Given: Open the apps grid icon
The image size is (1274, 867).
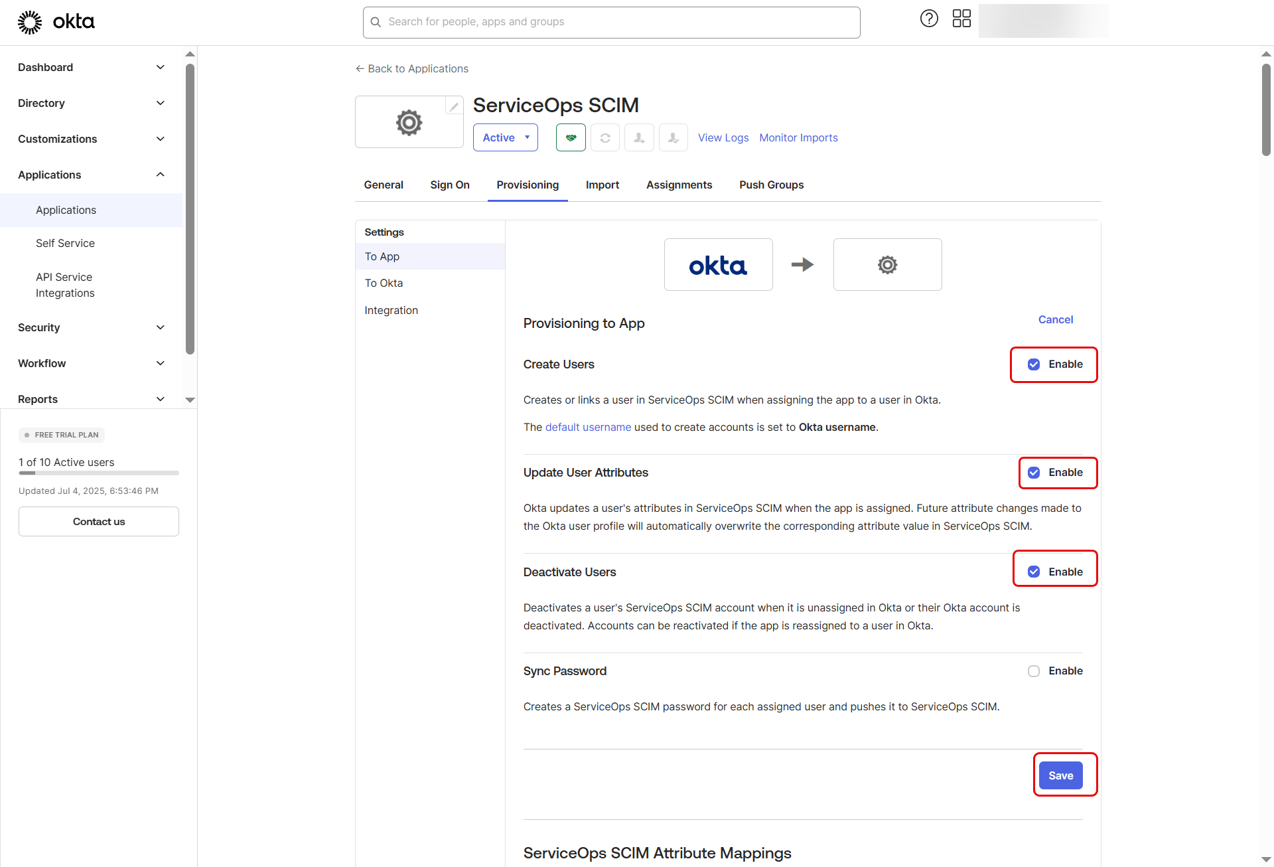Looking at the screenshot, I should (961, 19).
